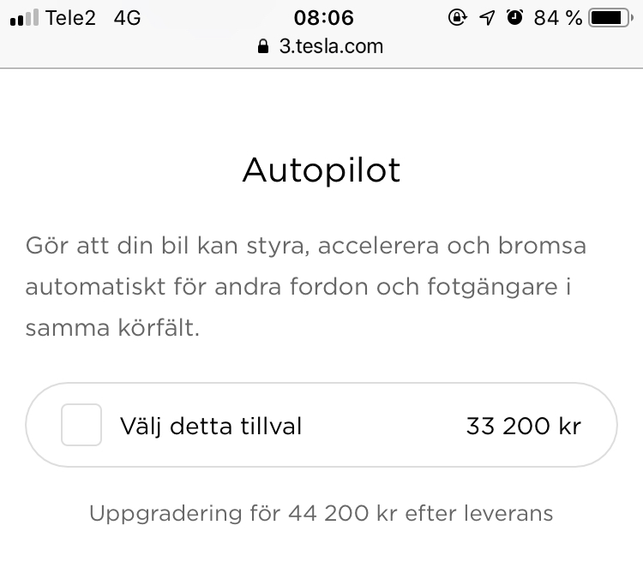Viewport: 643px width, 561px height.
Task: Tap 'efter leverans' text at bottom
Action: click(x=479, y=513)
